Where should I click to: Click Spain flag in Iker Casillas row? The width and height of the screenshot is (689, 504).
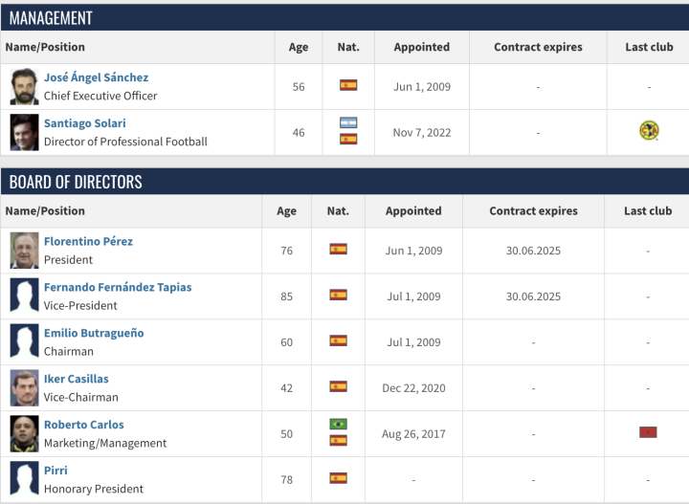338,386
